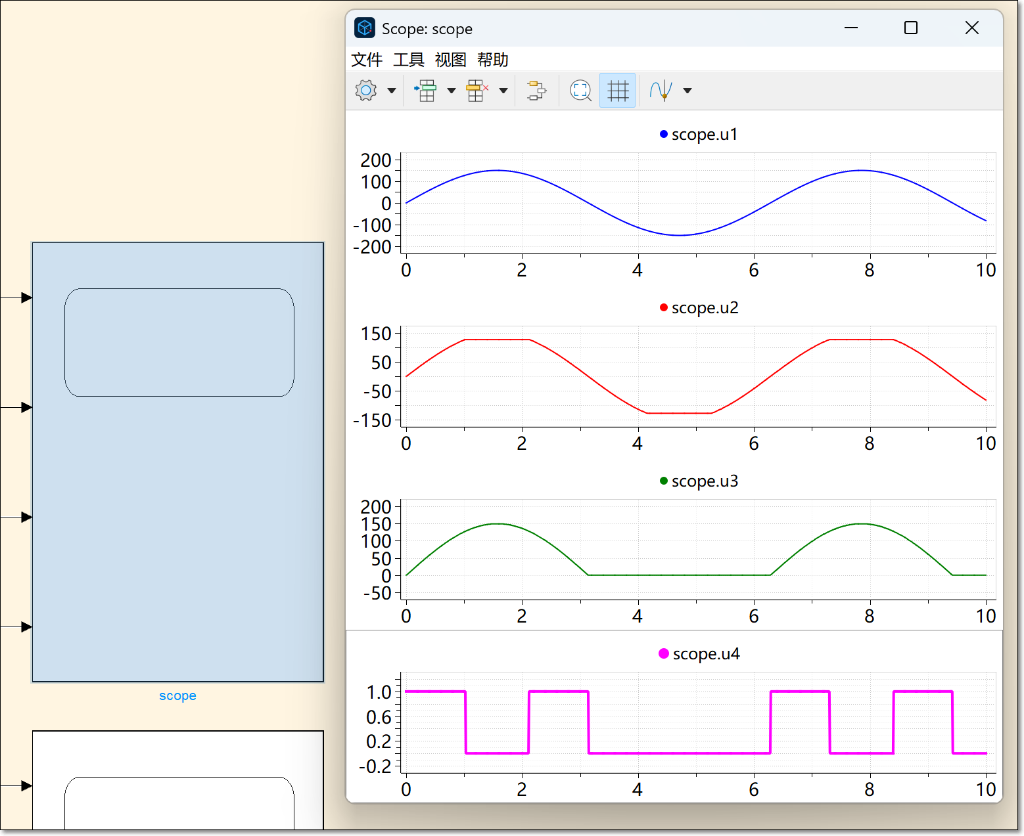This screenshot has height=836, width=1024.
Task: Open the scope settings gear icon
Action: pos(366,91)
